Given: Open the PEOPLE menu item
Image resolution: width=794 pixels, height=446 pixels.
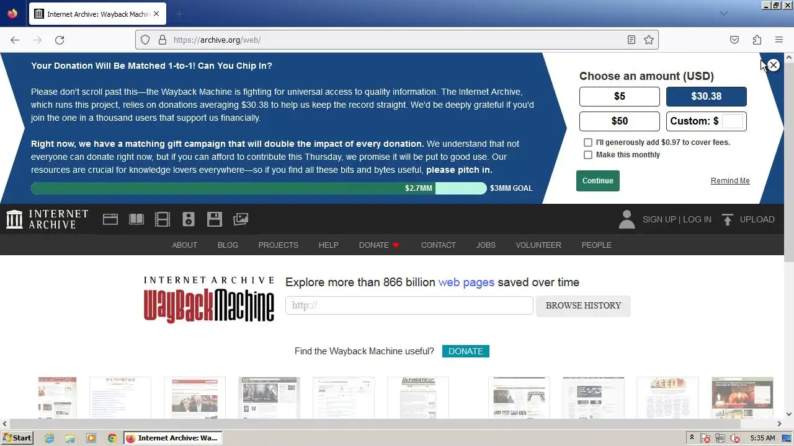Looking at the screenshot, I should point(597,245).
